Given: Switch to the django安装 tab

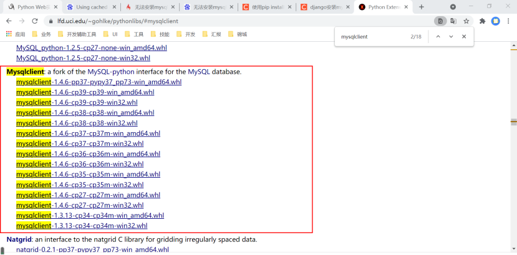Looking at the screenshot, I should [x=325, y=7].
